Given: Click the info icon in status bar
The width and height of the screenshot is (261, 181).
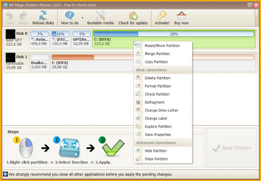Looking at the screenshot, I should pos(5,174).
